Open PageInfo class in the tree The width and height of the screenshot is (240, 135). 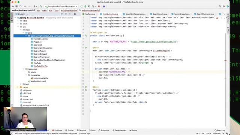(37, 42)
